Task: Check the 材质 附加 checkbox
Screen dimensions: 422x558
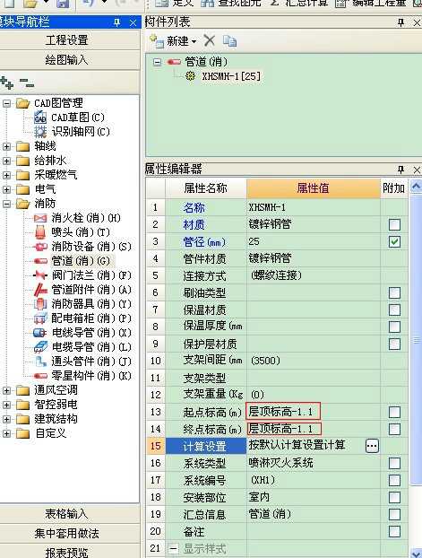Action: 394,225
